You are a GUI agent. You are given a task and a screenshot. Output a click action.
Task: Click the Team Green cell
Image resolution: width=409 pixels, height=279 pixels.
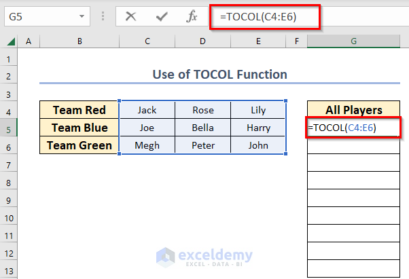tap(79, 145)
